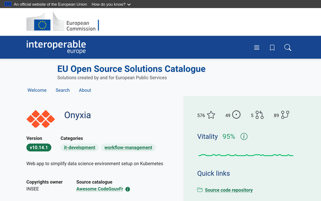321x201 pixels.
Task: Click the v10.14.1 version badge
Action: click(39, 147)
